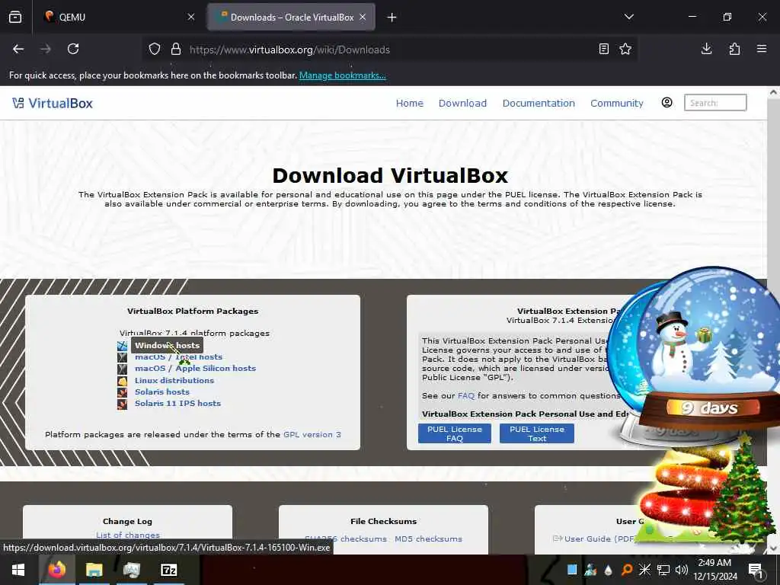Click the browser URL address bar
The image size is (780, 585).
pyautogui.click(x=388, y=50)
